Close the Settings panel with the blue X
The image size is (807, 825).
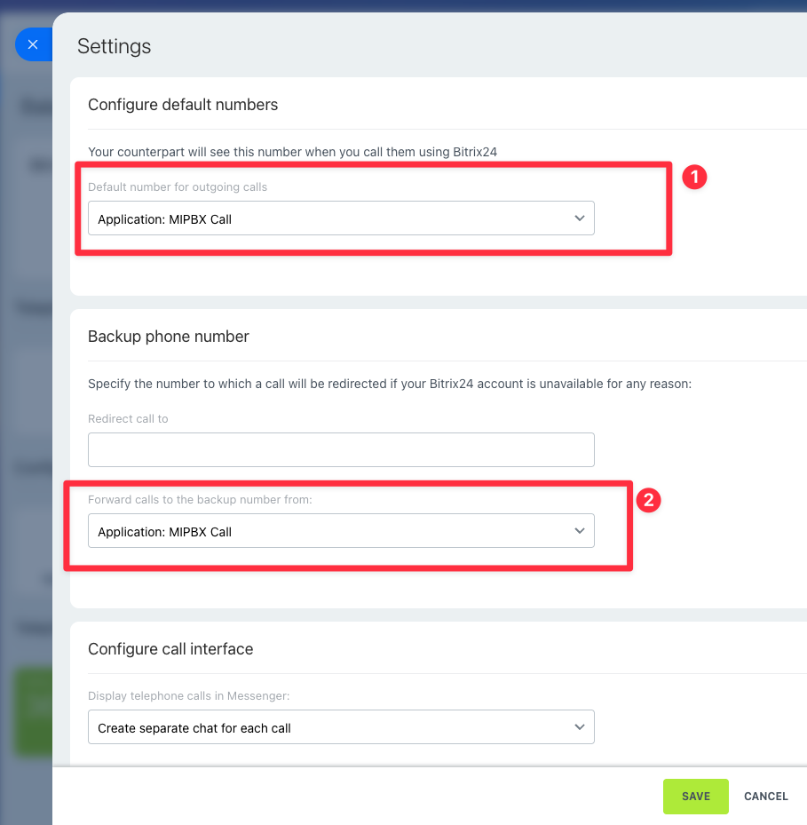pyautogui.click(x=33, y=44)
